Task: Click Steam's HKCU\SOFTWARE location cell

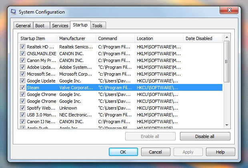Action: pos(157,88)
